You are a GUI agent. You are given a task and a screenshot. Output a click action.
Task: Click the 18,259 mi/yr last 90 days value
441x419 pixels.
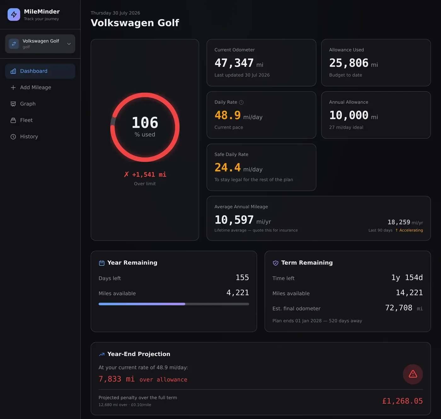click(405, 222)
